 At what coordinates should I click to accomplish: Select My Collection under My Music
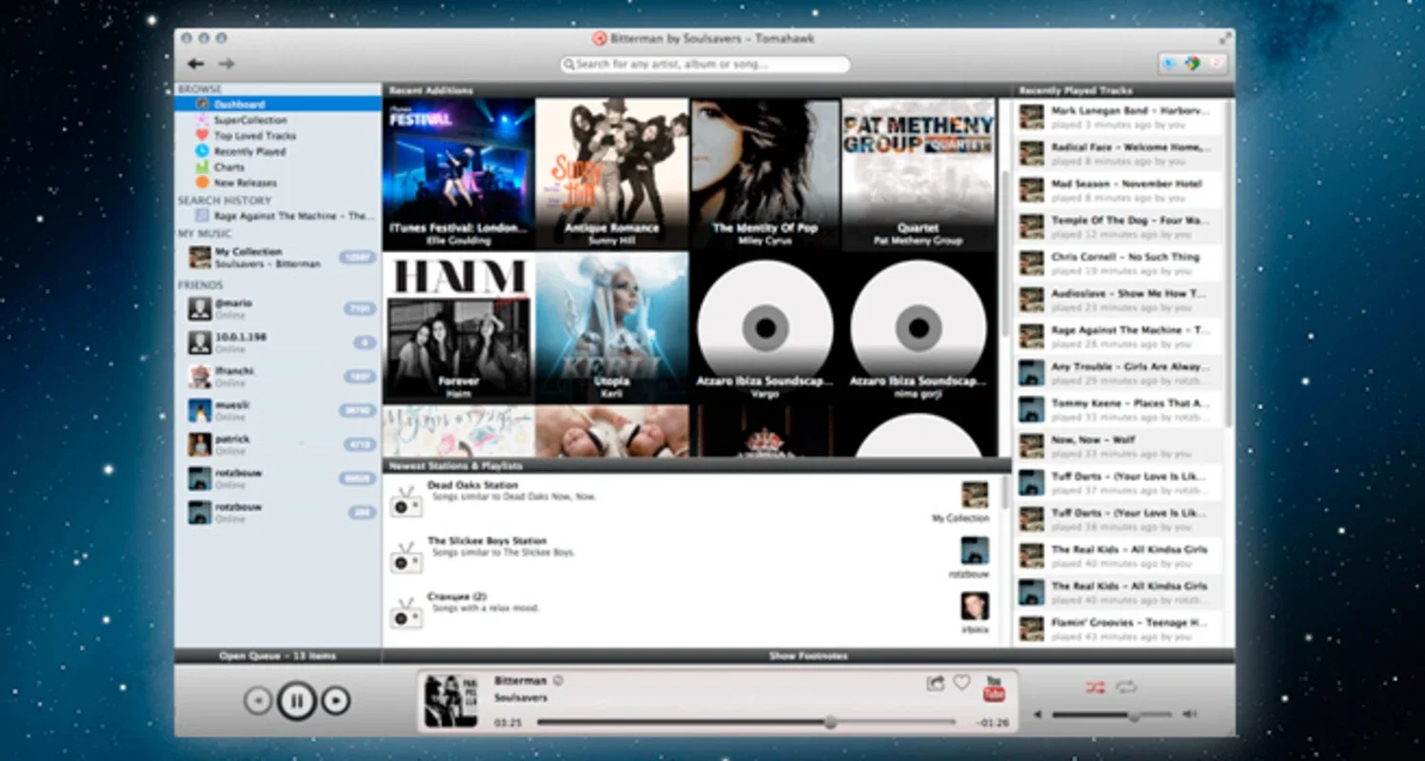pos(278,257)
